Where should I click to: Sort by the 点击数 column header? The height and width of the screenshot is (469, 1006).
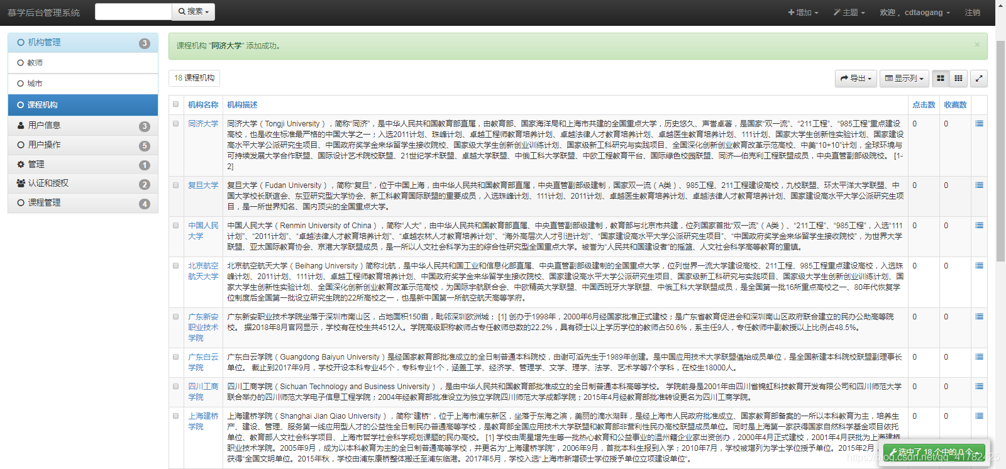pyautogui.click(x=924, y=105)
